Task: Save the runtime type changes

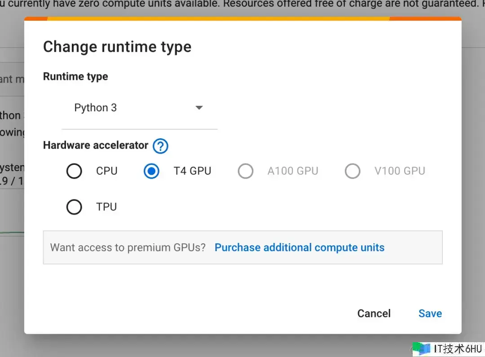Action: (x=430, y=313)
